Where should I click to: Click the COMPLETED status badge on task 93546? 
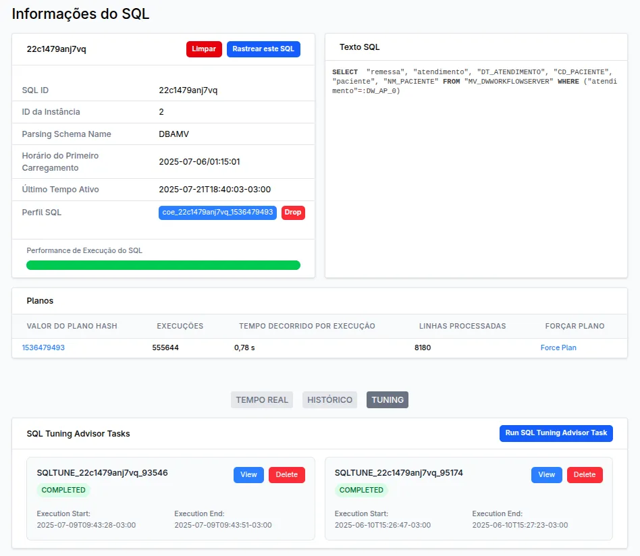63,490
